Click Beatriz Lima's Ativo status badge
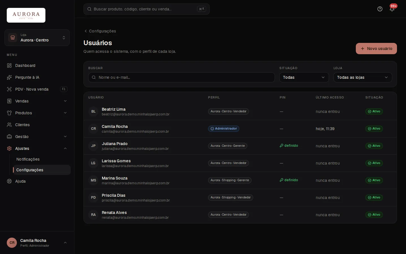Image resolution: width=406 pixels, height=254 pixels. (374, 111)
